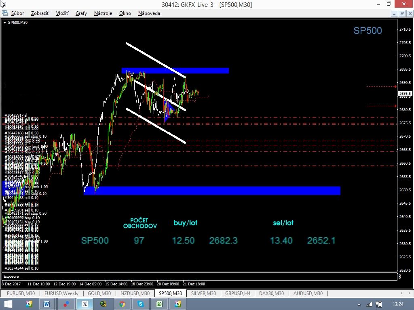Click the buy lot value 12.50
This screenshot has width=414, height=310.
coord(183,241)
